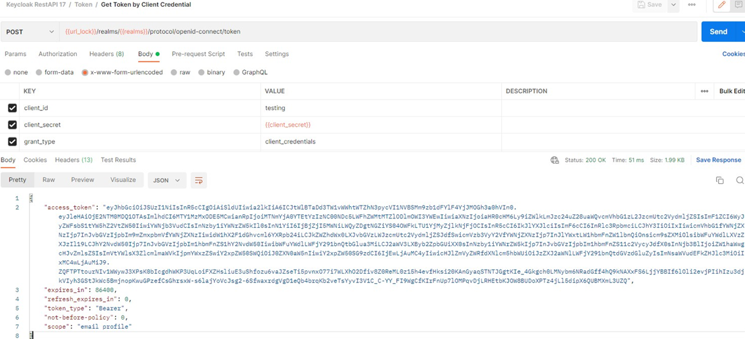
Task: Open the Pre-request Script tab
Action: point(198,54)
